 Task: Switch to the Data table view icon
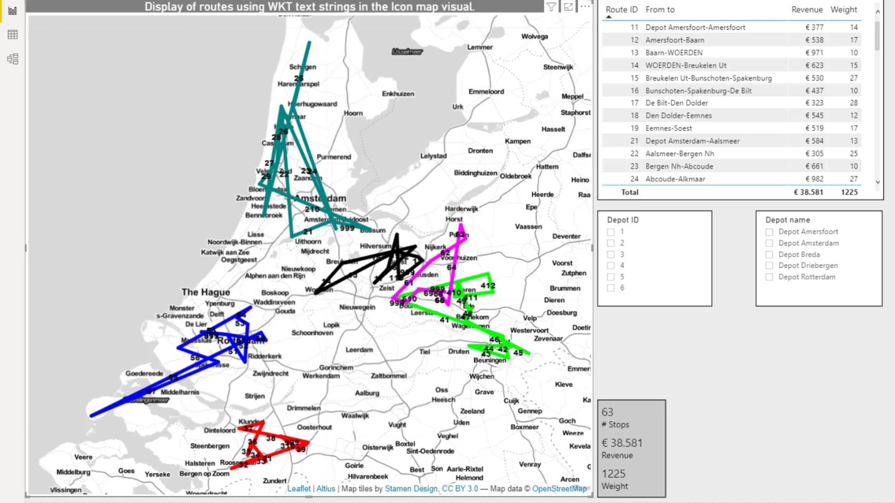13,35
